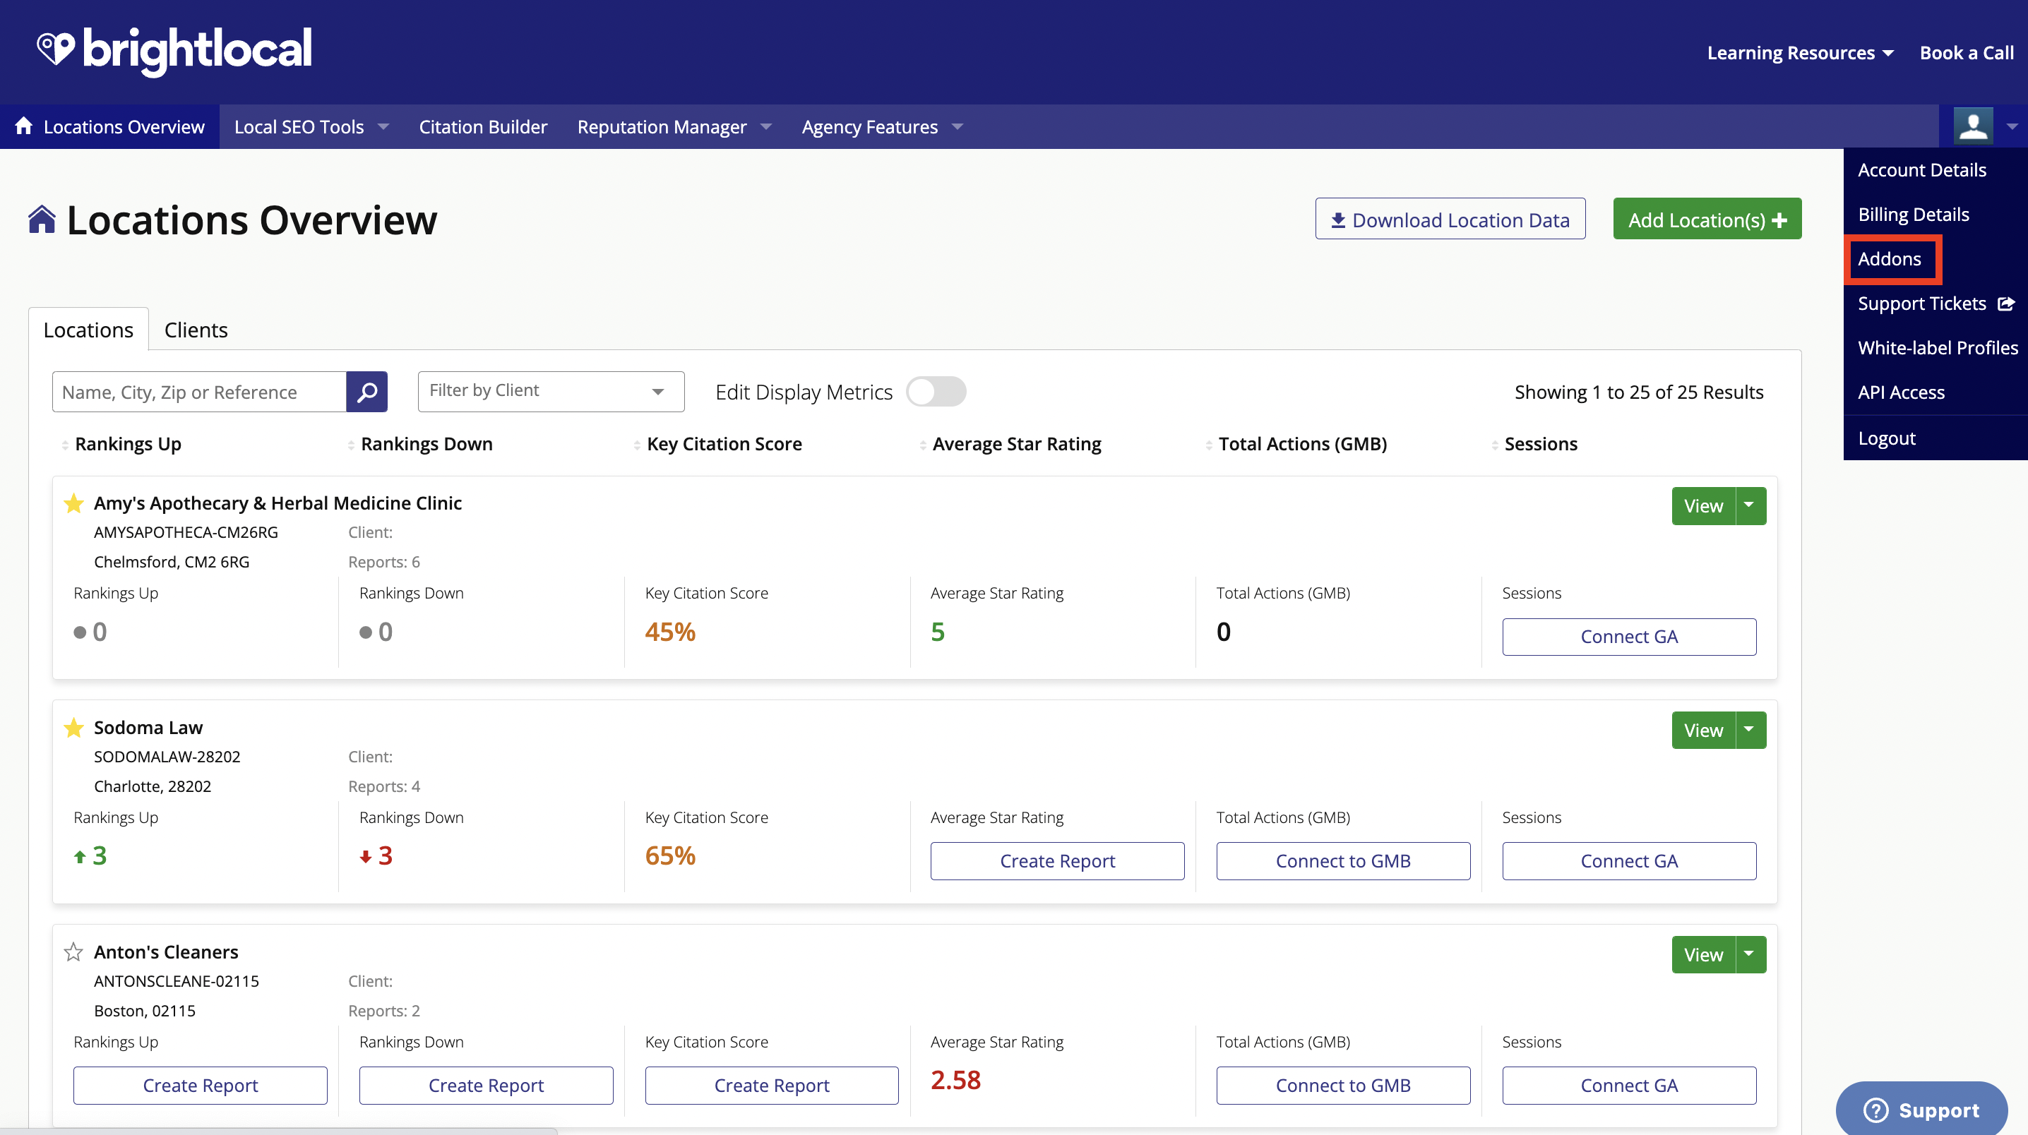Switch to the Clients tab
2028x1135 pixels.
[196, 330]
